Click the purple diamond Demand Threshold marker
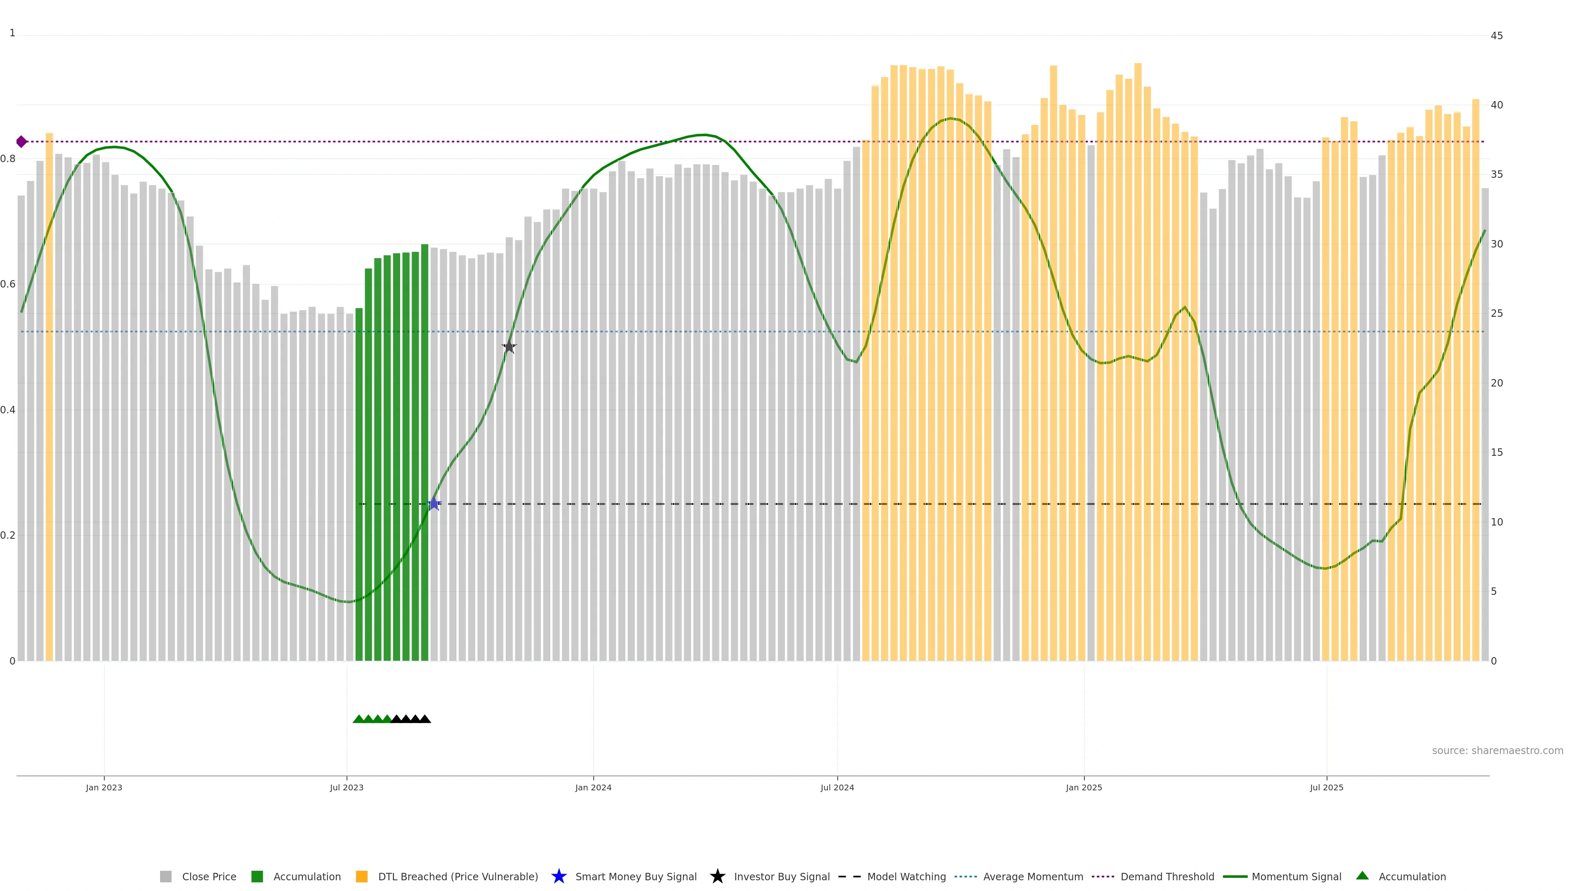This screenshot has width=1584, height=891. point(21,142)
